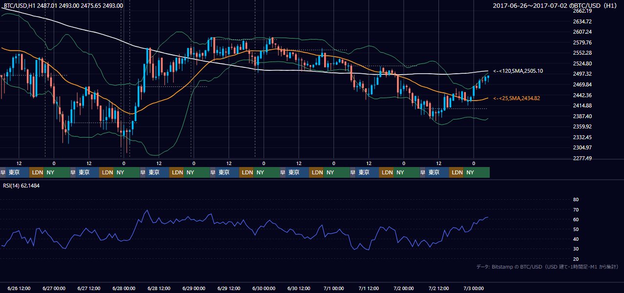Click price axis value 2359.92

coord(582,126)
